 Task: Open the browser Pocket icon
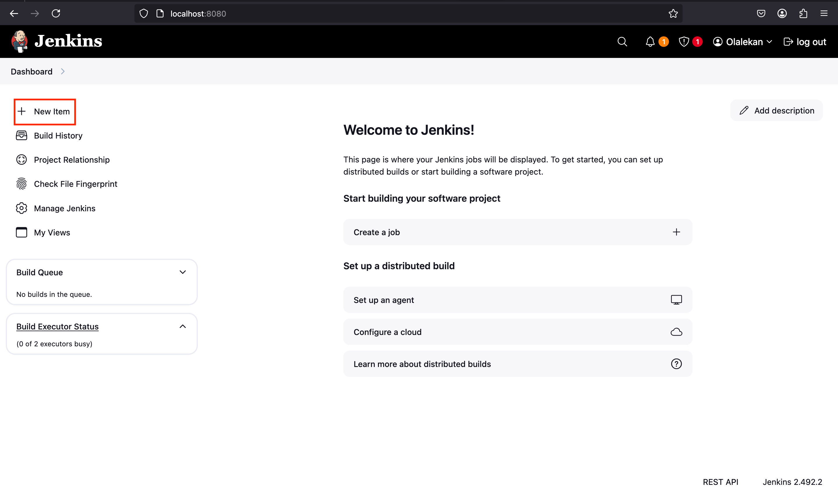[x=761, y=14]
